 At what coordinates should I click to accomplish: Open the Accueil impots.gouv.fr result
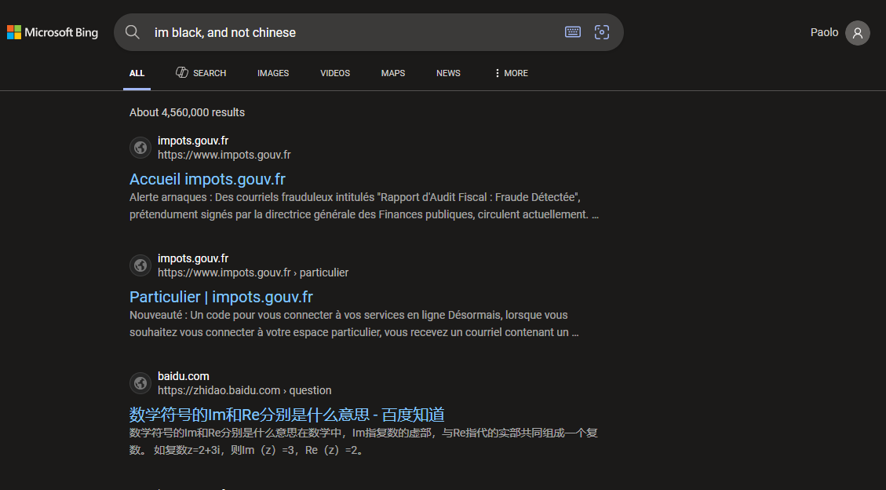point(207,179)
